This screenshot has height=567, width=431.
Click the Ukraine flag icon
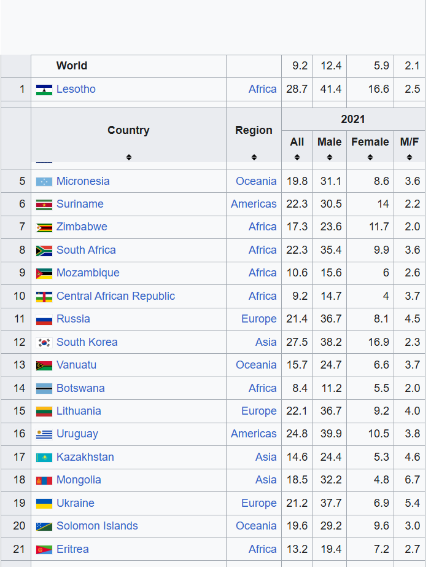(x=44, y=504)
